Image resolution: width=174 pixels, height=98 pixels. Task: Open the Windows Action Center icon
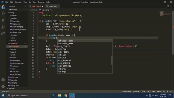pyautogui.click(x=170, y=96)
